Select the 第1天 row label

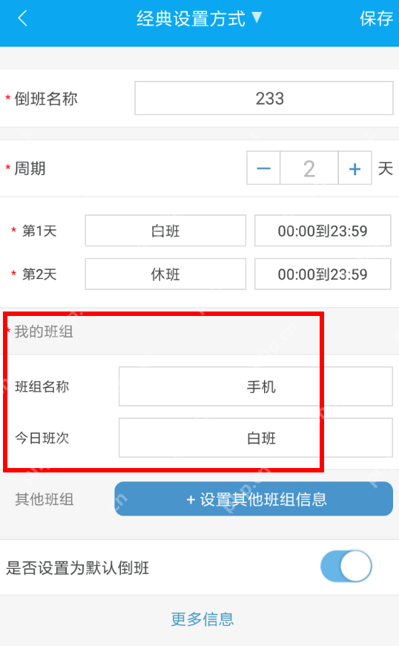39,231
